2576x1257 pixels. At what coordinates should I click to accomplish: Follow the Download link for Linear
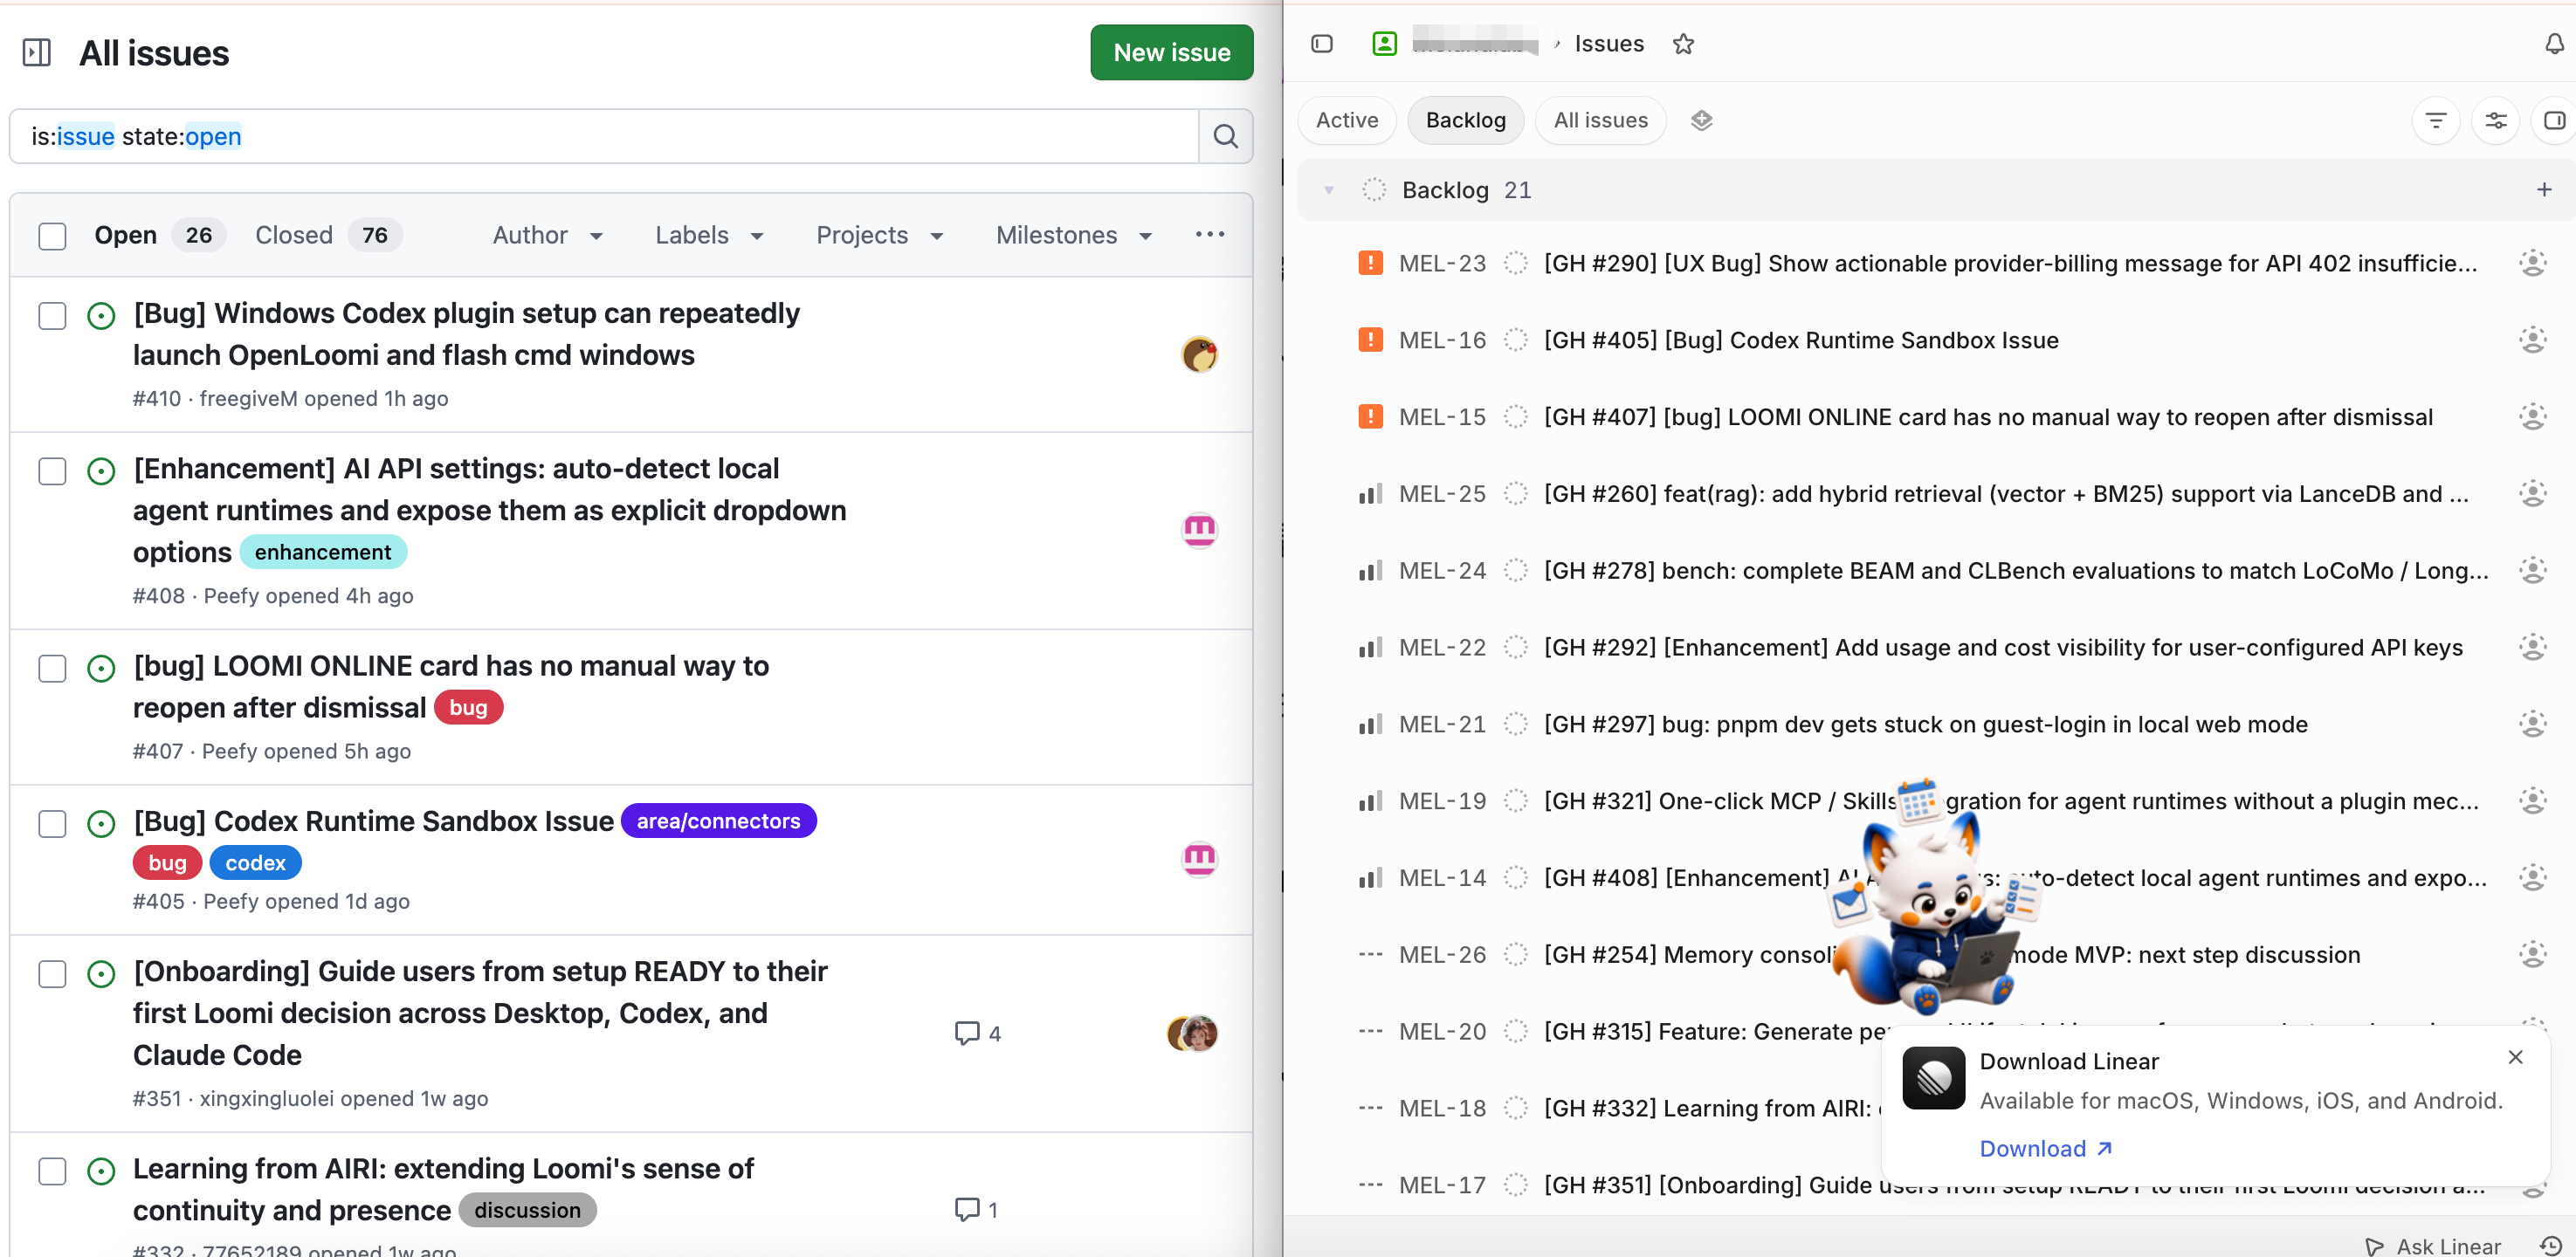2045,1149
